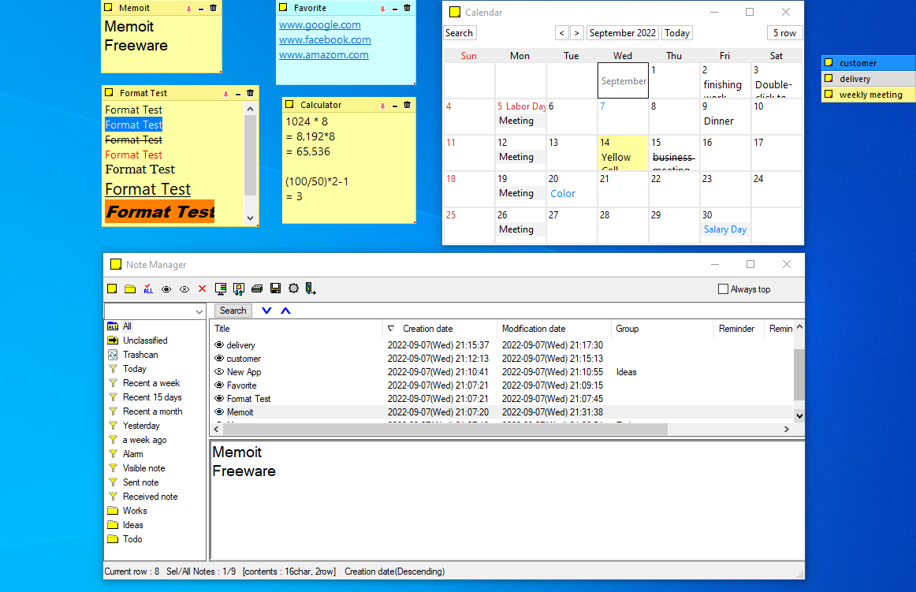The width and height of the screenshot is (916, 592).
Task: Click the new note icon in Note Manager toolbar
Action: (x=113, y=289)
